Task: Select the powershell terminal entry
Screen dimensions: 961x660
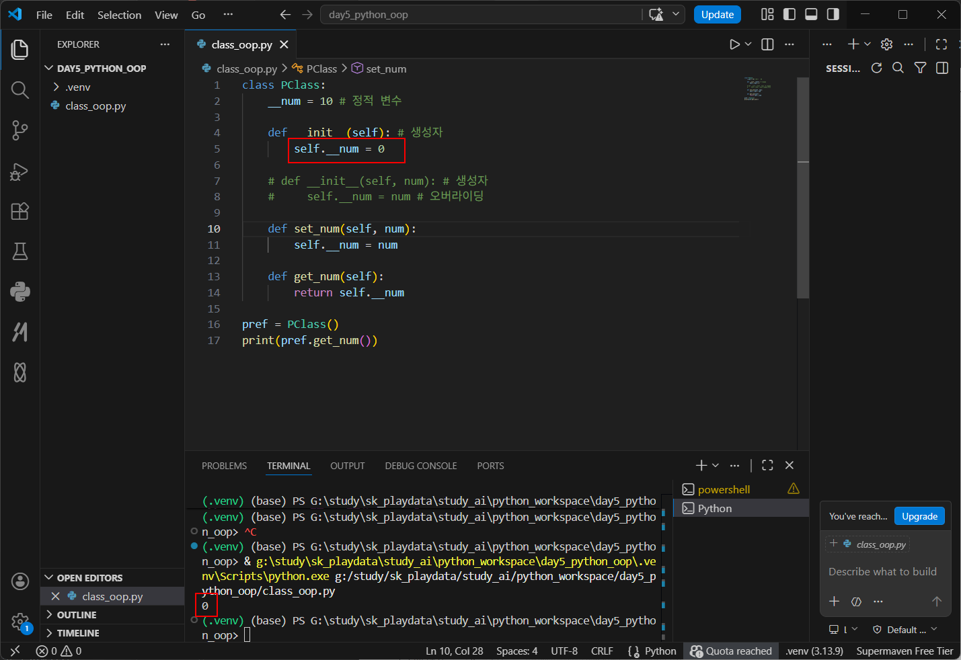Action: tap(741, 489)
